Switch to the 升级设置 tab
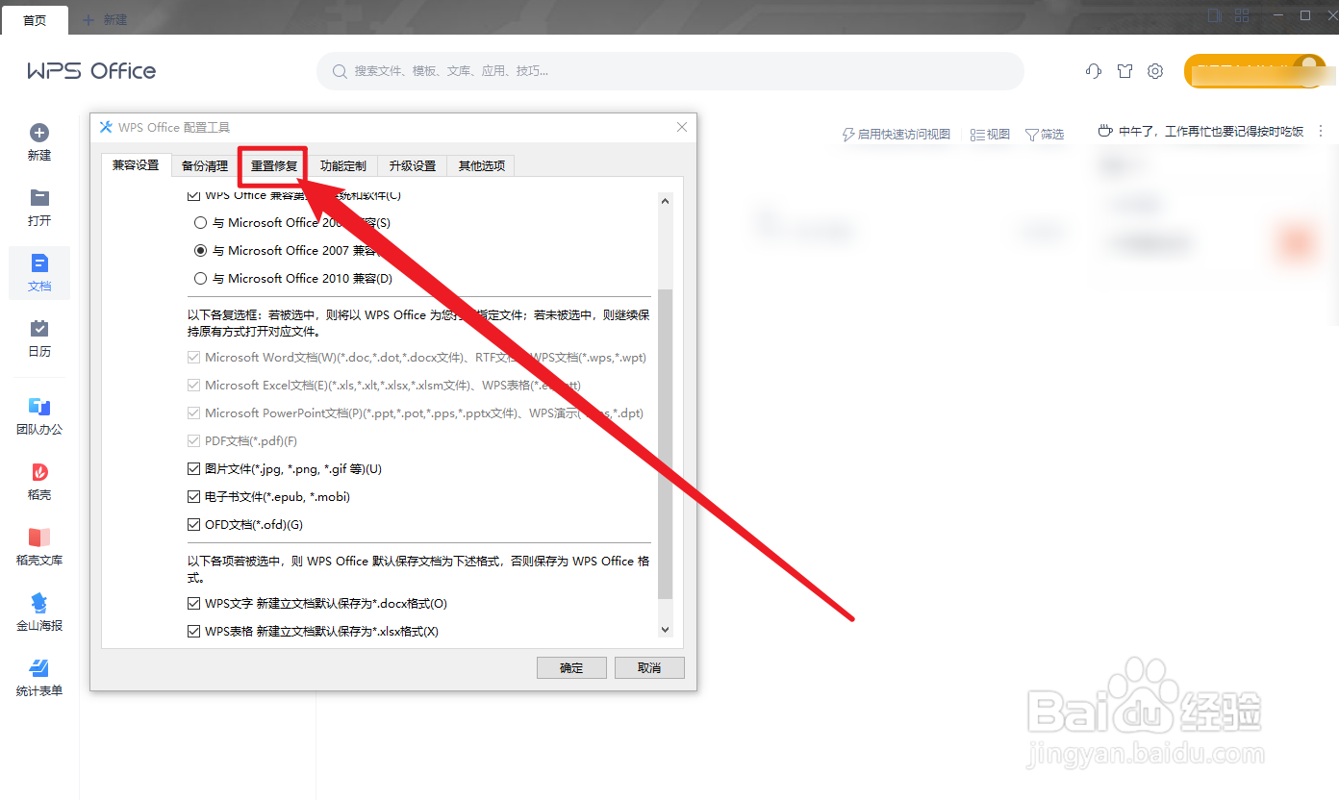Screen dimensions: 1339x800 (413, 166)
